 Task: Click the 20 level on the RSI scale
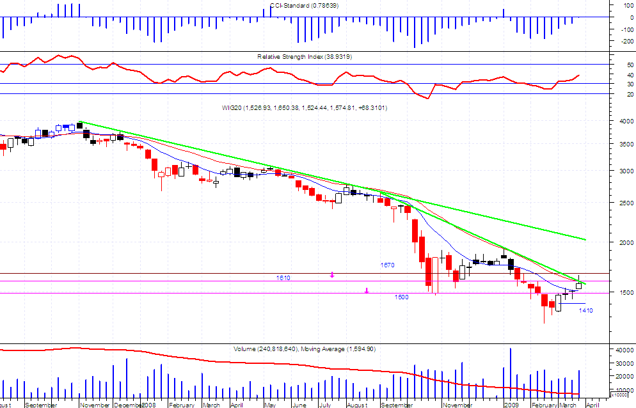coord(630,95)
